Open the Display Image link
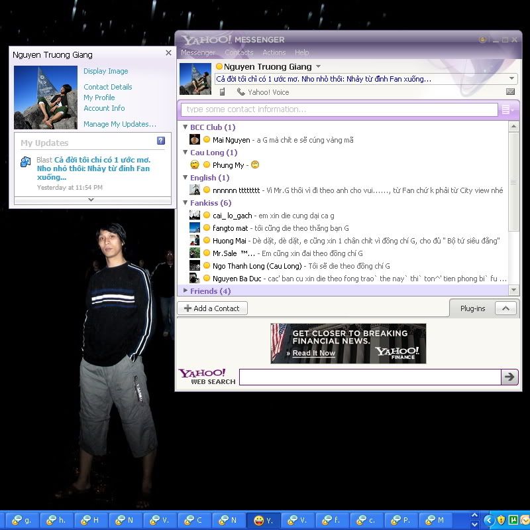Viewport: 530px width, 530px height. (106, 71)
